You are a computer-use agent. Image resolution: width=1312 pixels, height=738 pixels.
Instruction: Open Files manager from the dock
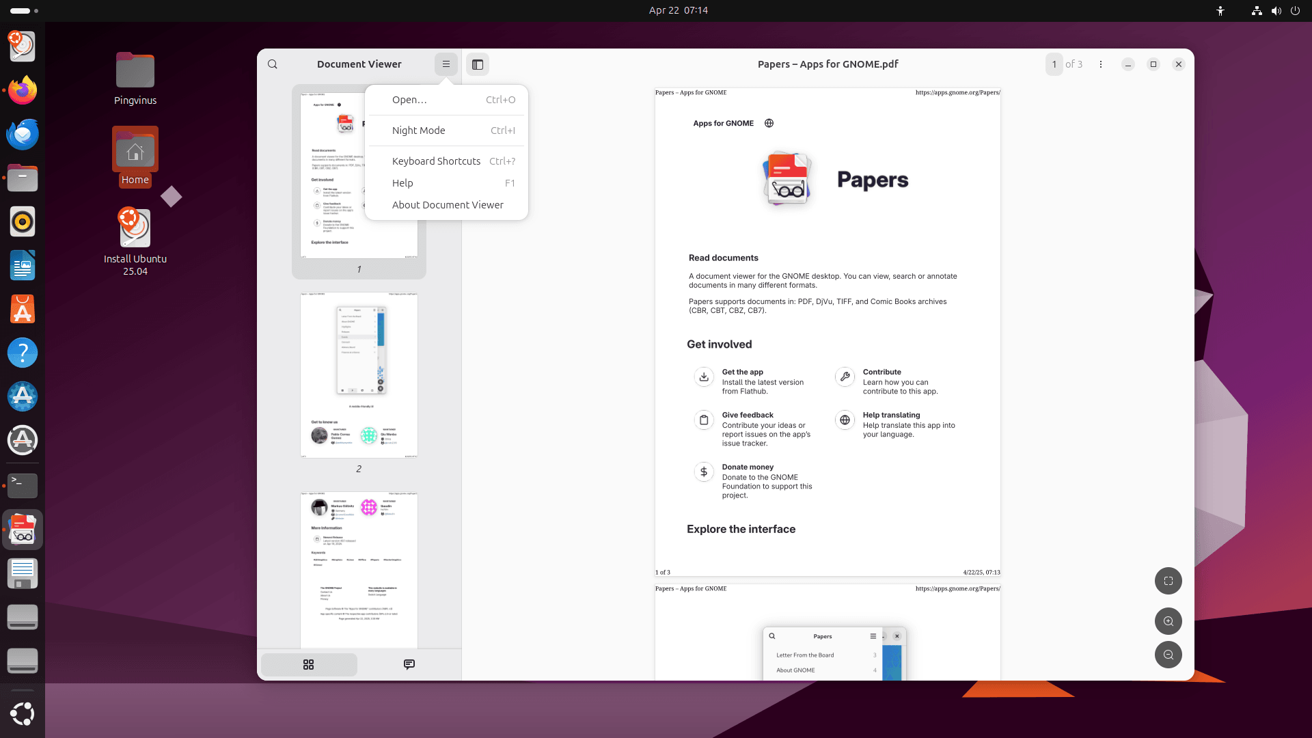(x=23, y=178)
